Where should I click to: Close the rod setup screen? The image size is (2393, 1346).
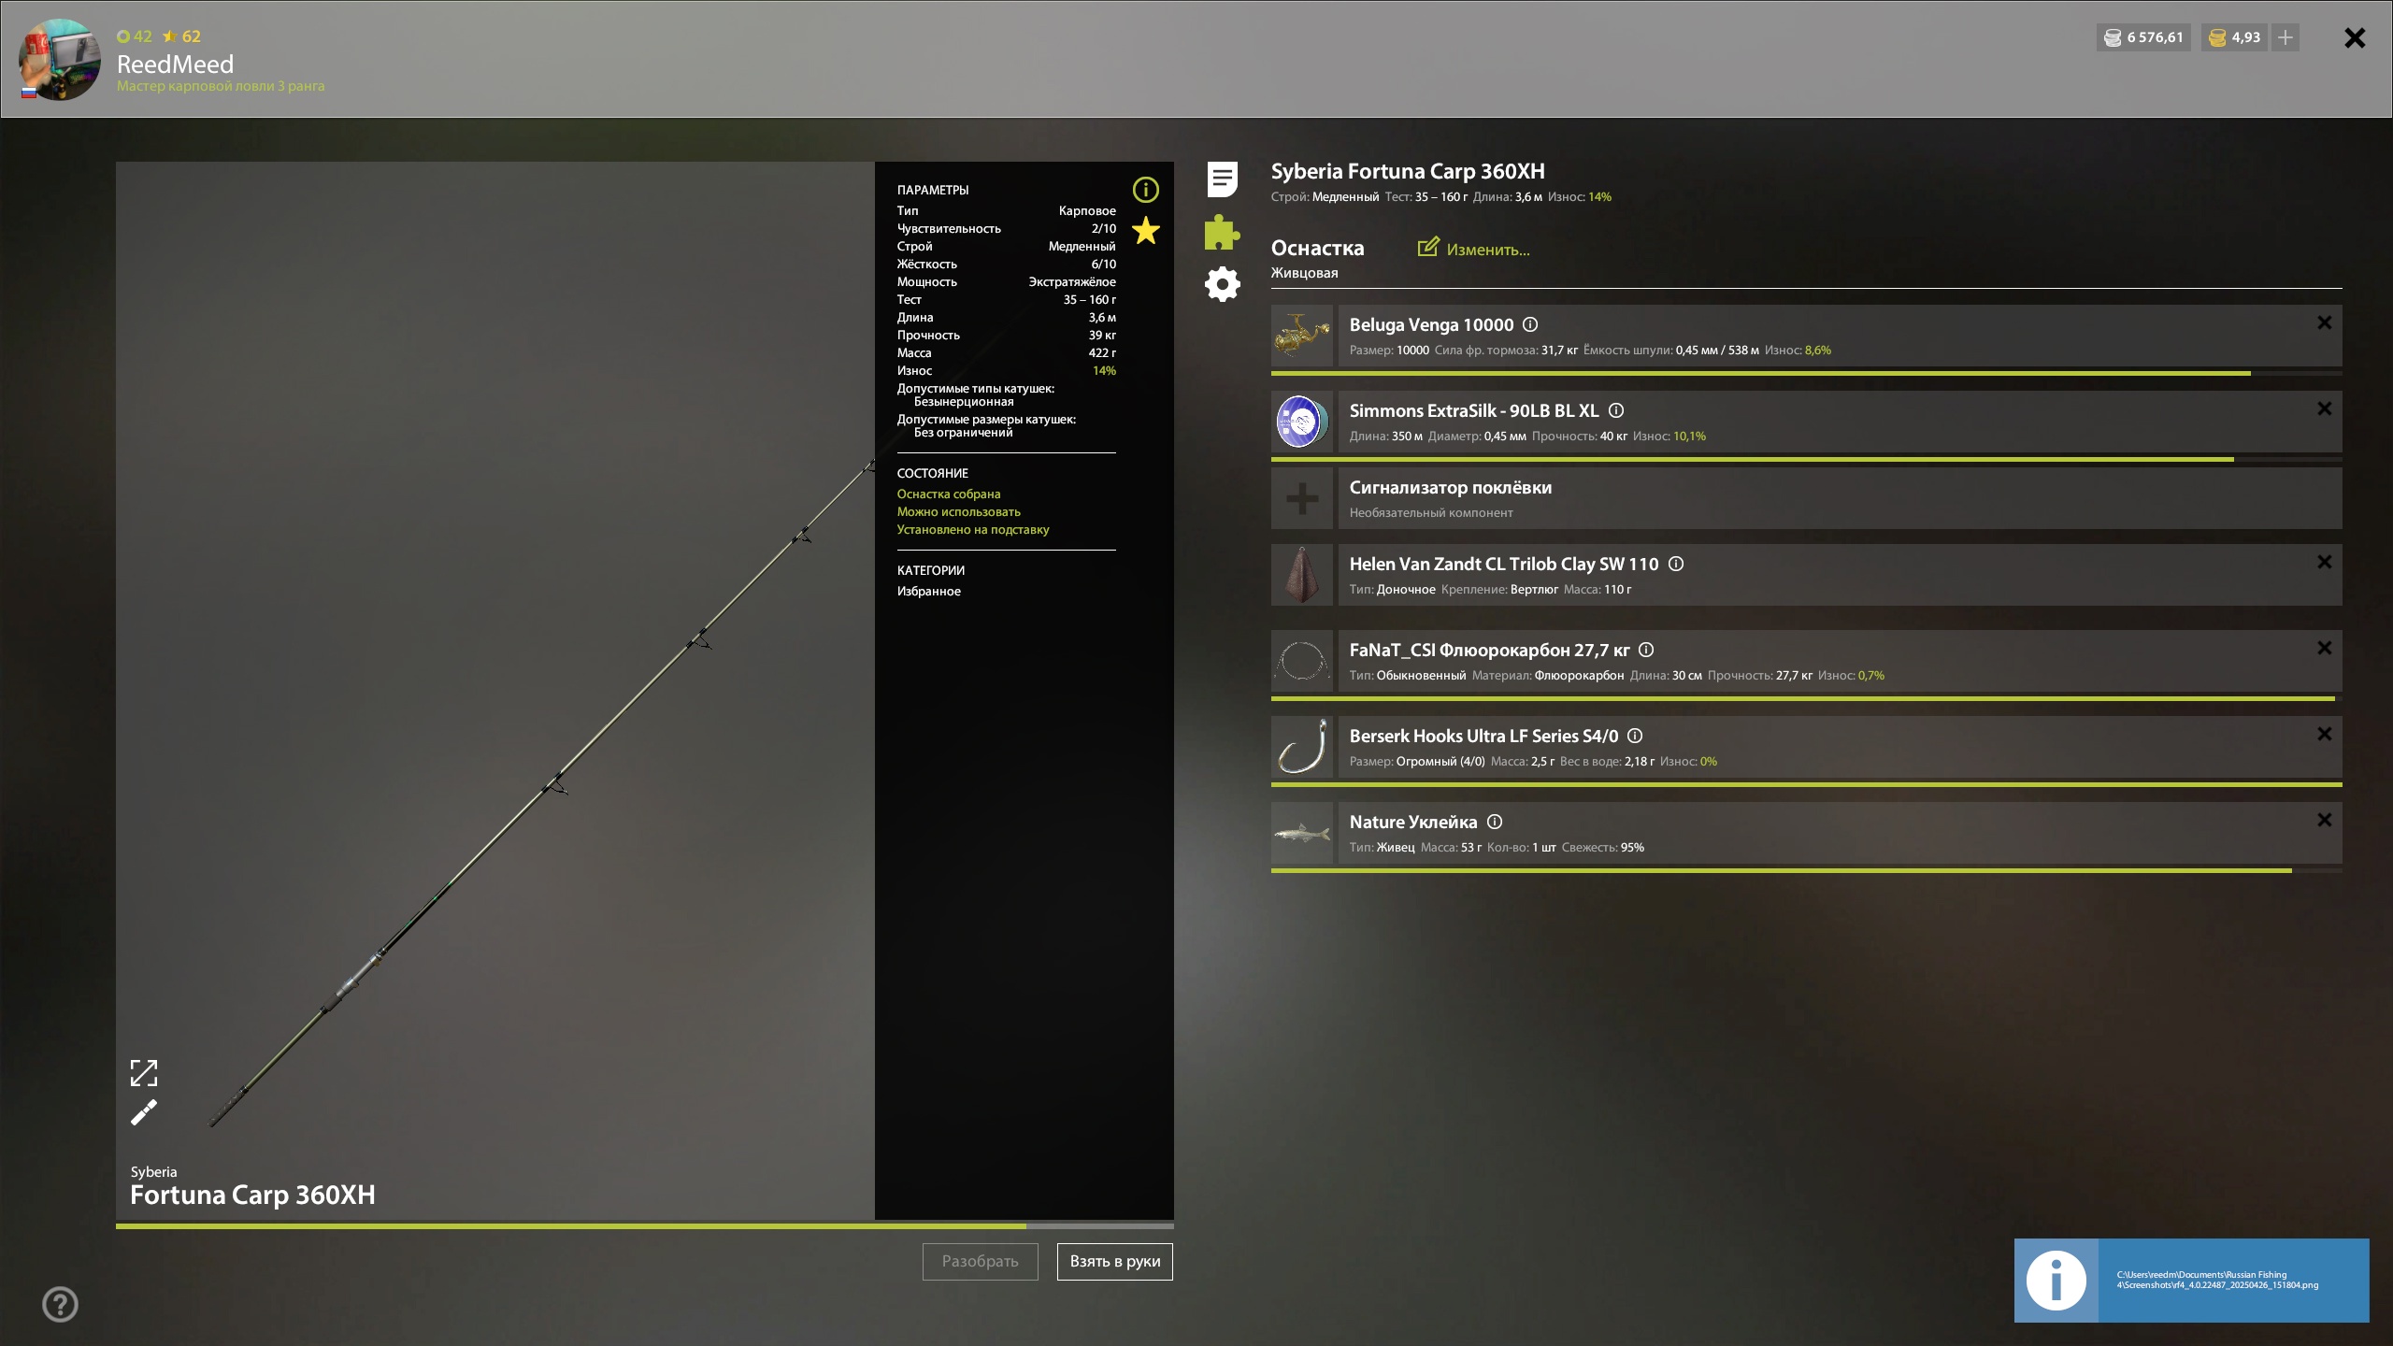[2355, 37]
